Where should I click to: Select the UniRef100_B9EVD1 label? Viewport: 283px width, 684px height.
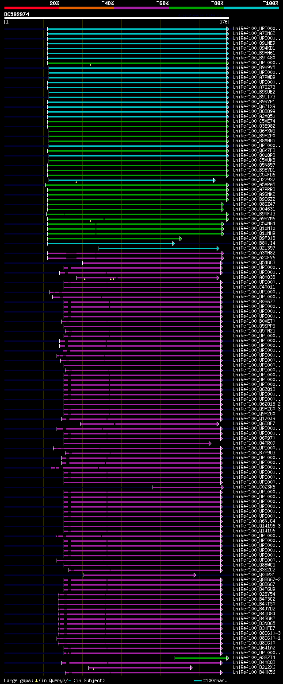254,170
